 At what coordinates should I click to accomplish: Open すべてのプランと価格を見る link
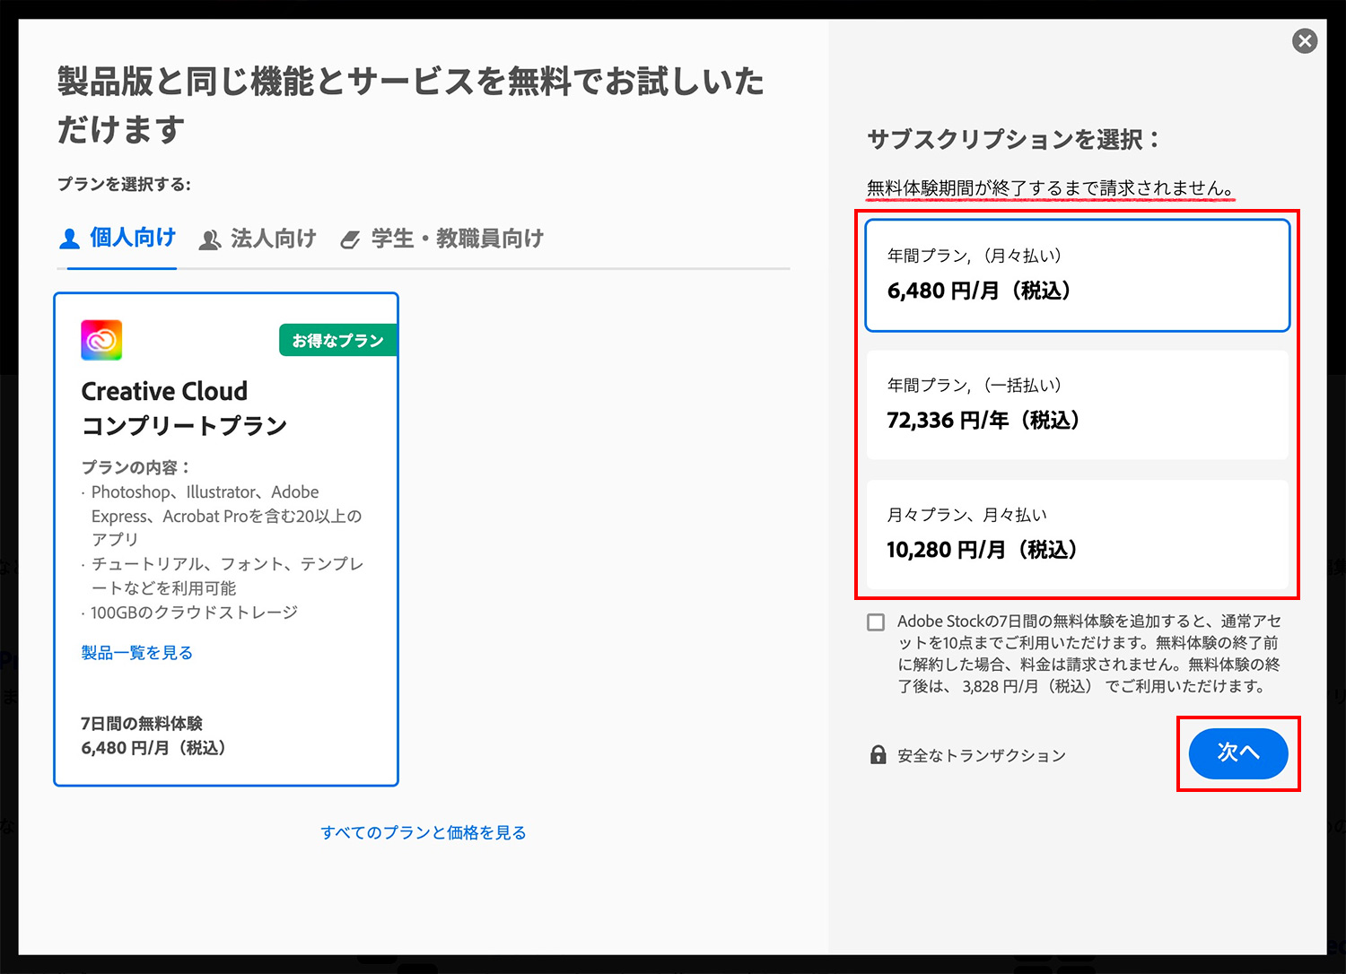click(x=424, y=832)
